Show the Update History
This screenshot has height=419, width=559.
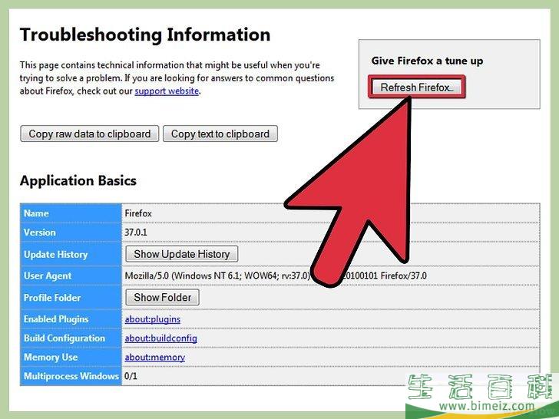pos(182,254)
